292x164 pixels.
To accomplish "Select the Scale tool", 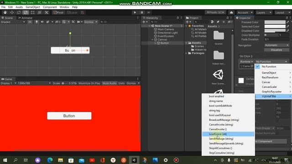I will click(x=26, y=12).
